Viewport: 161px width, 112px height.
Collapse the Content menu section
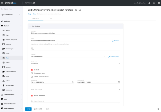point(21,26)
